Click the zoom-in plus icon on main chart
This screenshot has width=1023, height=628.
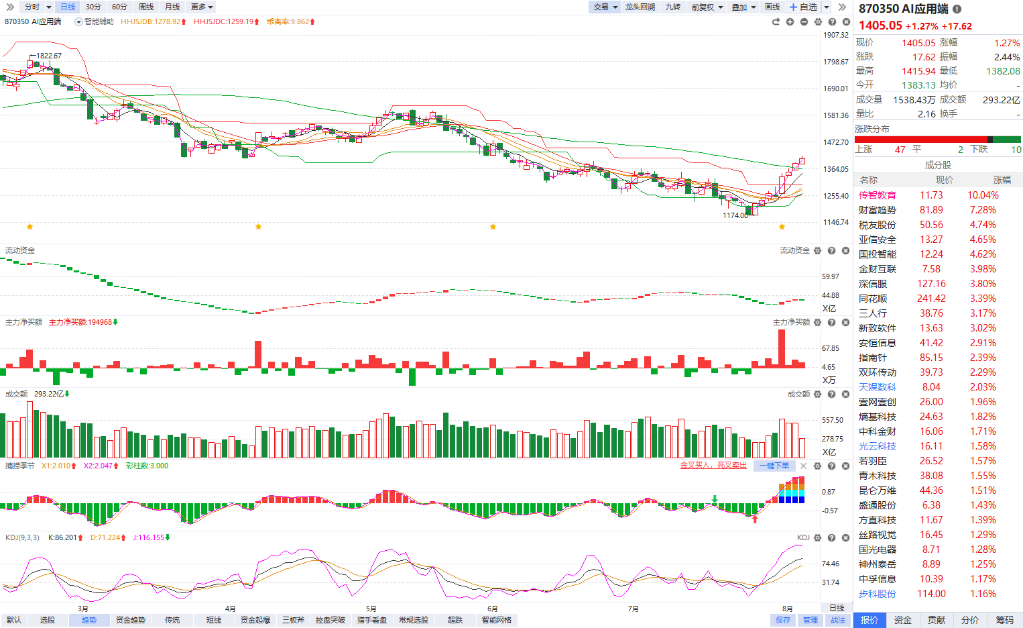(x=790, y=22)
